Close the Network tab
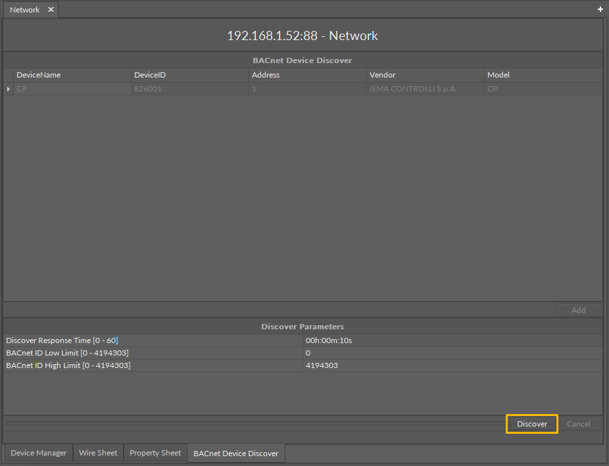The height and width of the screenshot is (466, 609). [x=51, y=10]
